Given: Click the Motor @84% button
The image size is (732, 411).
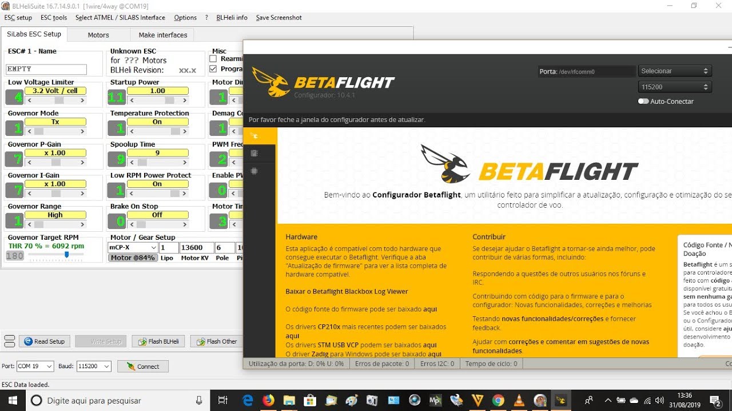Looking at the screenshot, I should click(x=133, y=258).
